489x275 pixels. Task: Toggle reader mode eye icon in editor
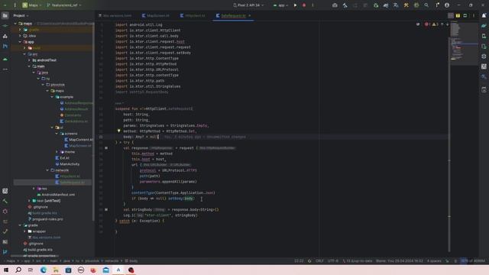[418, 24]
